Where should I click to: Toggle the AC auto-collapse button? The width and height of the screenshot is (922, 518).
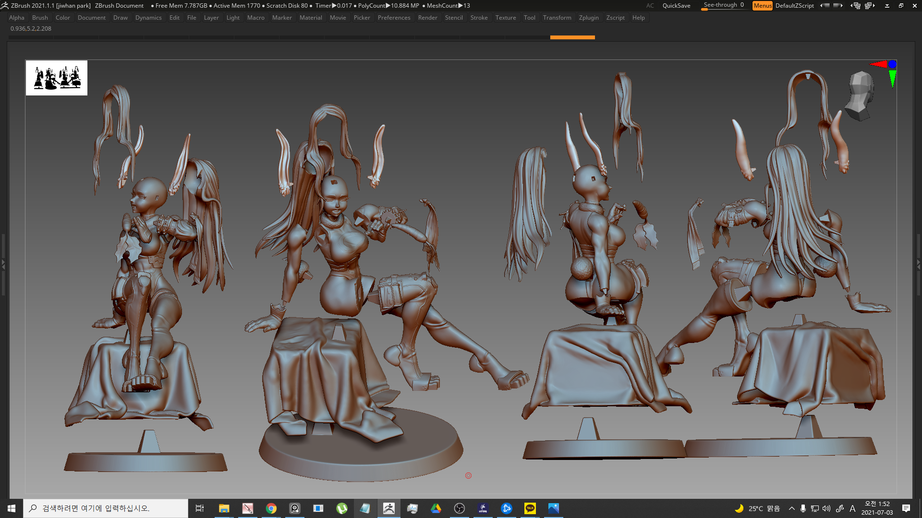(x=650, y=6)
